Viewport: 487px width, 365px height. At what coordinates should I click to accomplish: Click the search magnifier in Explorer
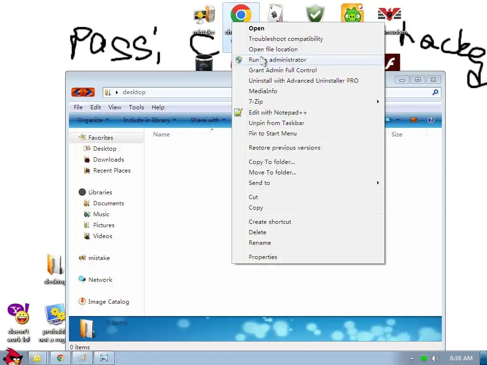point(435,92)
